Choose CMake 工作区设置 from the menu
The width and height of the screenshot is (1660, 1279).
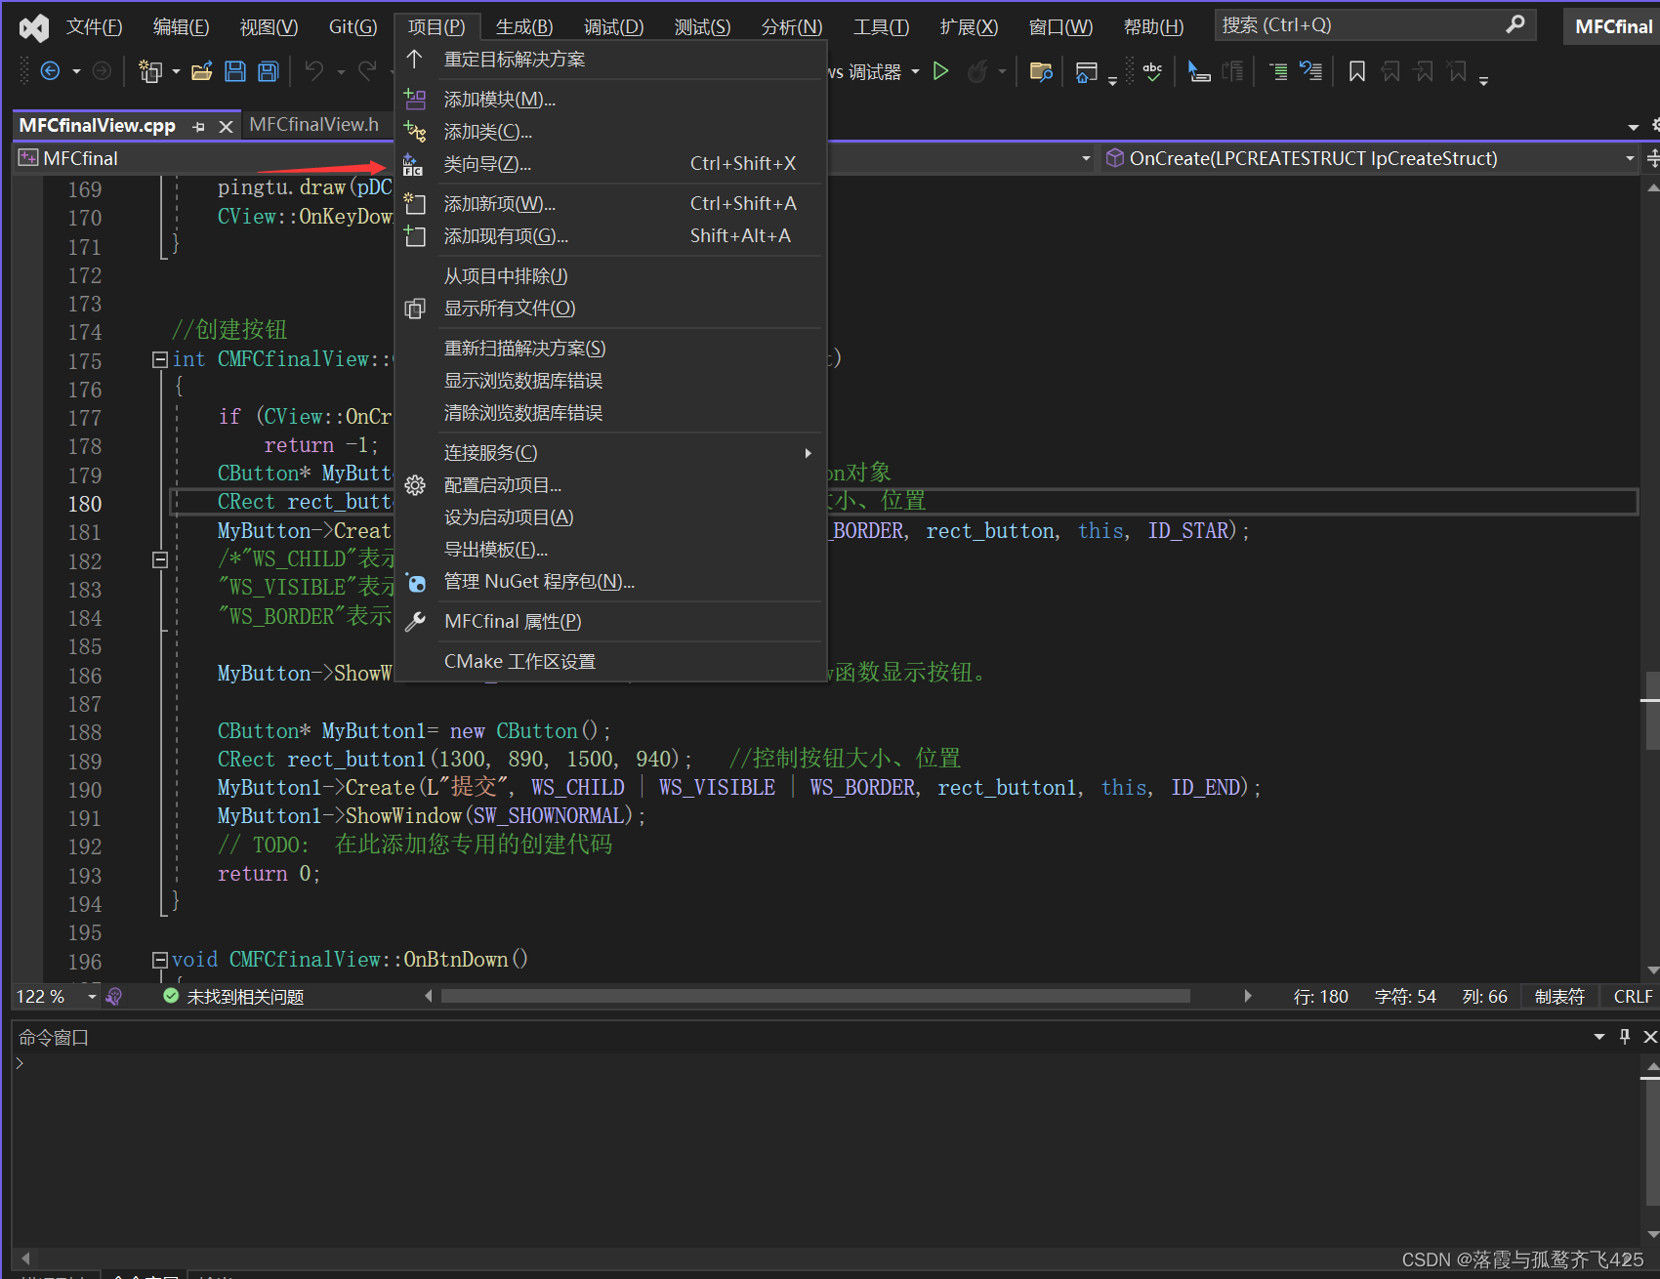click(x=611, y=662)
